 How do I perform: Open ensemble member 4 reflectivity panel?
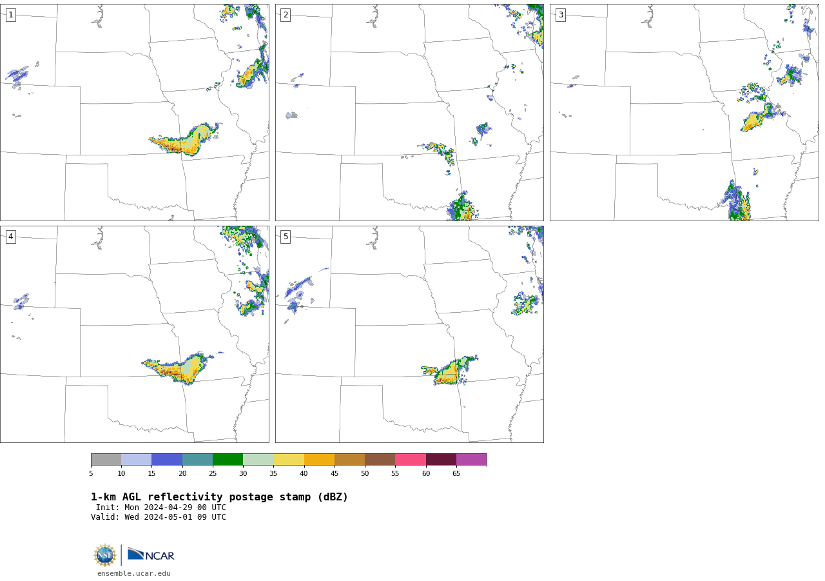pos(134,334)
